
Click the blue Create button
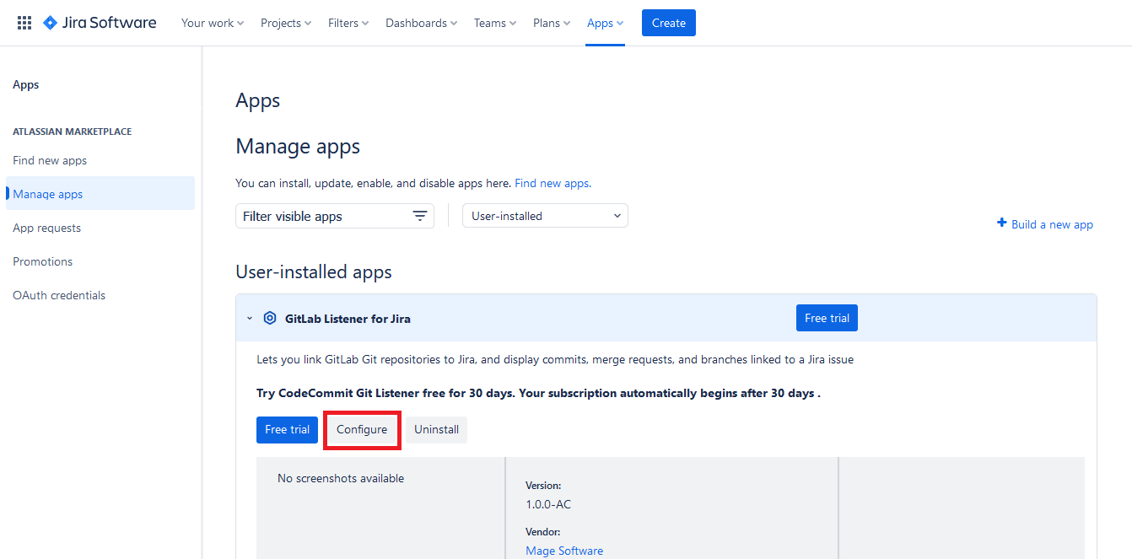click(669, 23)
